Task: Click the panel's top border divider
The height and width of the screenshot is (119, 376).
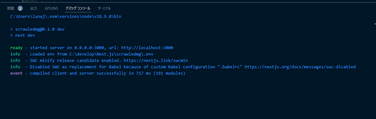Action: coord(188,2)
